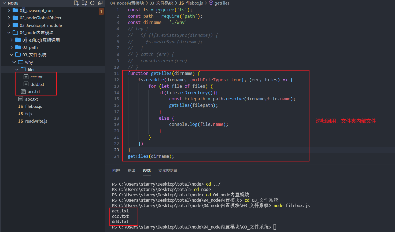Click the JS icon of readwrite.js
The width and height of the screenshot is (395, 232).
[21, 121]
